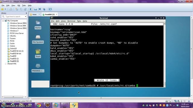This screenshot has width=193, height=108.
Task: Open the Terminal Tabs menu
Action: coord(79,21)
